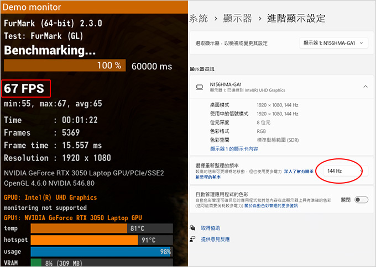The height and width of the screenshot is (267, 376).
Task: Click the 67 FPS readout
Action: [x=24, y=88]
